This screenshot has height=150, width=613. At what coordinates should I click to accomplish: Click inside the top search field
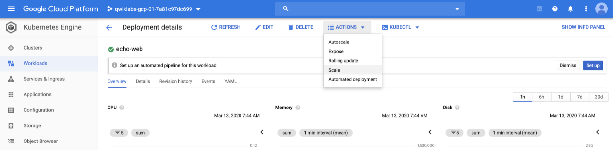370,9
